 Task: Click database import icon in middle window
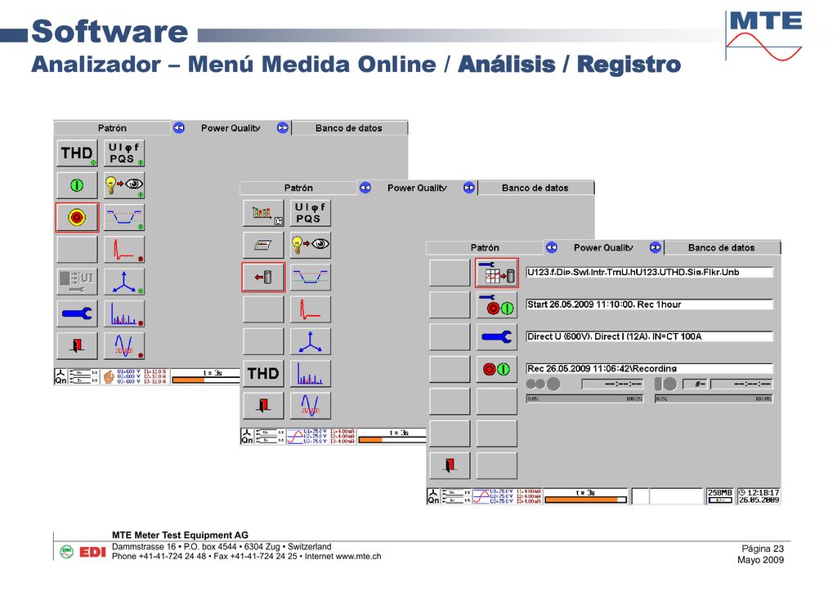pos(264,277)
